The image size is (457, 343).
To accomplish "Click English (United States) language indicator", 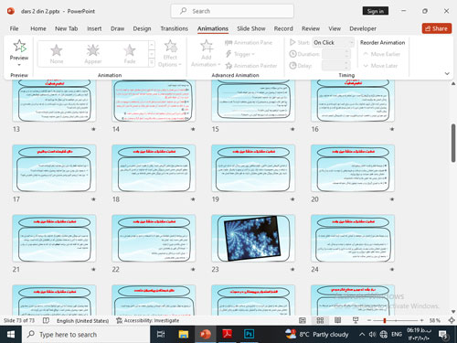I will point(82,321).
